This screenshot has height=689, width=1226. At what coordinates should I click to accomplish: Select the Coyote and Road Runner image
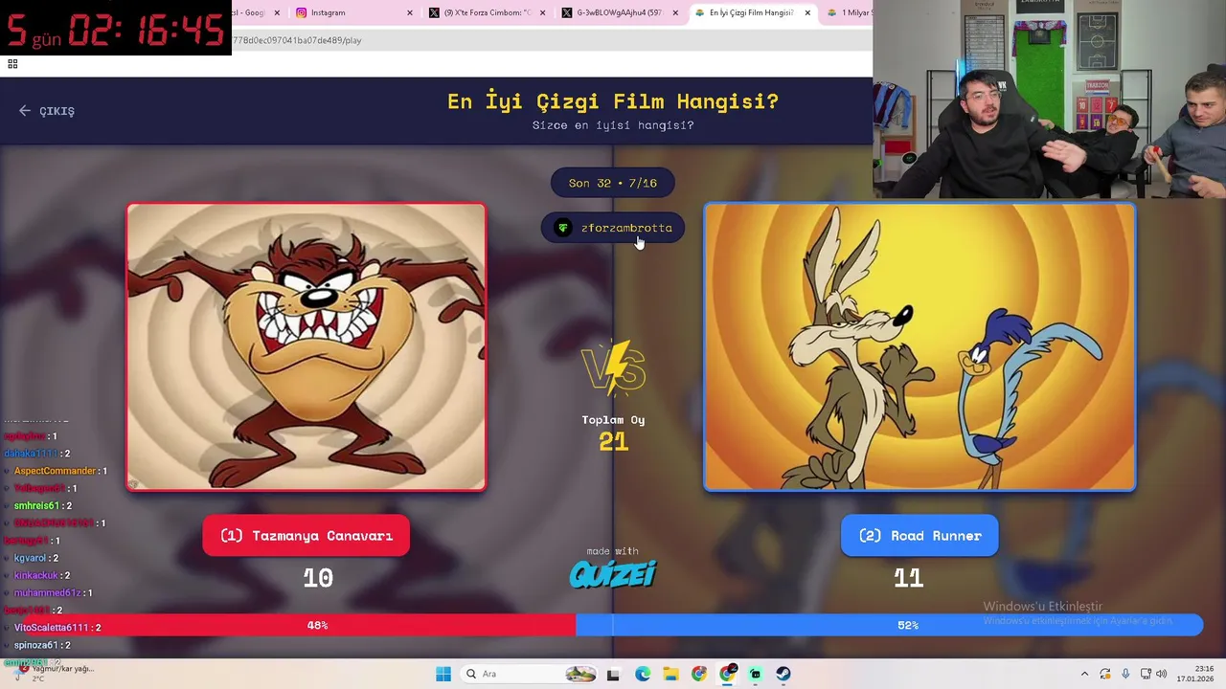click(919, 346)
